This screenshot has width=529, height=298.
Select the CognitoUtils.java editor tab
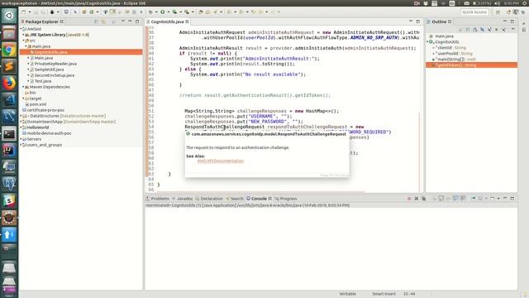(167, 22)
